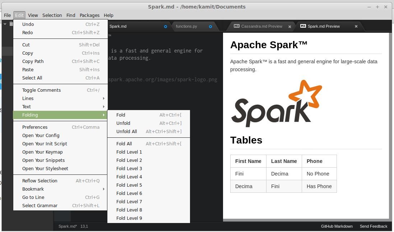Select Cut in the Edit menu
The height and width of the screenshot is (232, 394).
click(x=60, y=45)
